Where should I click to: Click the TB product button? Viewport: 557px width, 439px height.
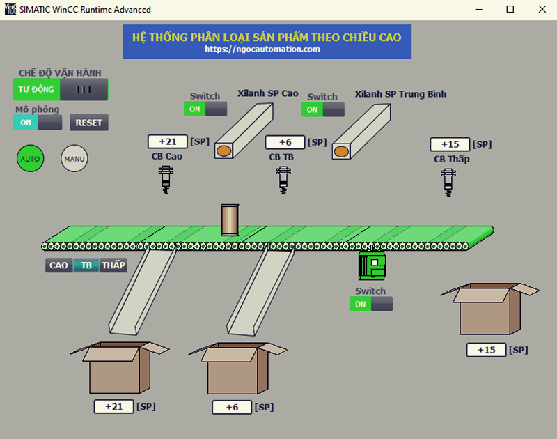pos(86,265)
